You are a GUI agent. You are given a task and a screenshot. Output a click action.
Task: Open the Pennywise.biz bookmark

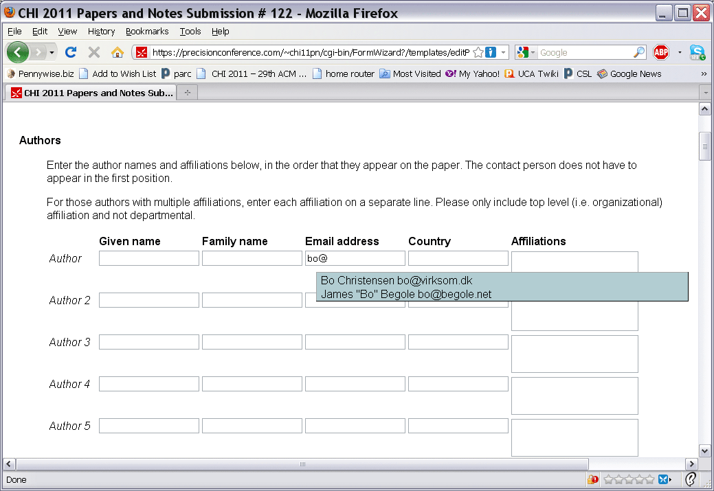tap(40, 73)
